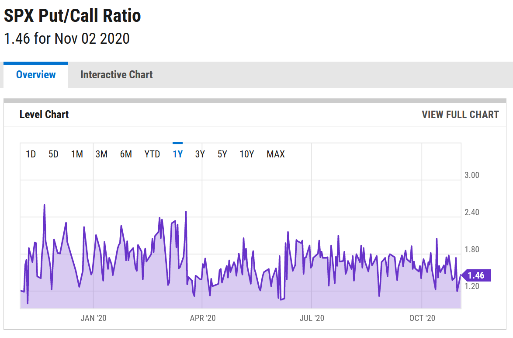Choose the 10Y time range
Image resolution: width=513 pixels, height=338 pixels.
point(247,154)
